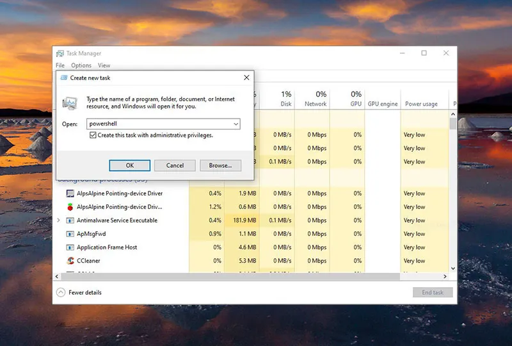Open the File menu
This screenshot has width=512, height=346.
pyautogui.click(x=60, y=65)
